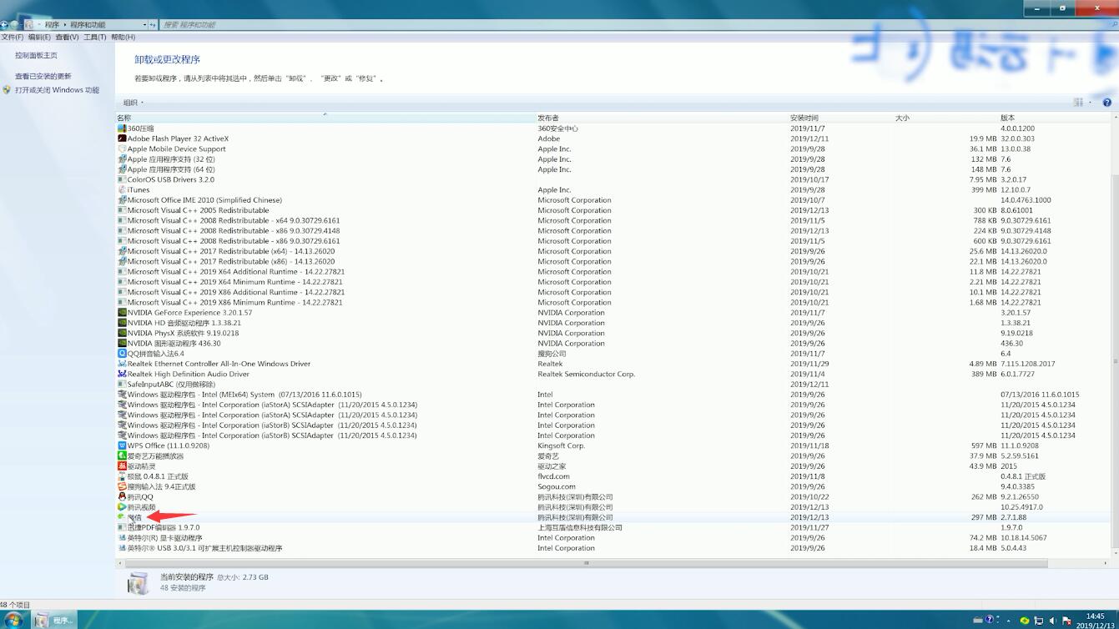Click the NVIDIA PhysX 系统软件 icon
Image resolution: width=1119 pixels, height=629 pixels.
122,333
